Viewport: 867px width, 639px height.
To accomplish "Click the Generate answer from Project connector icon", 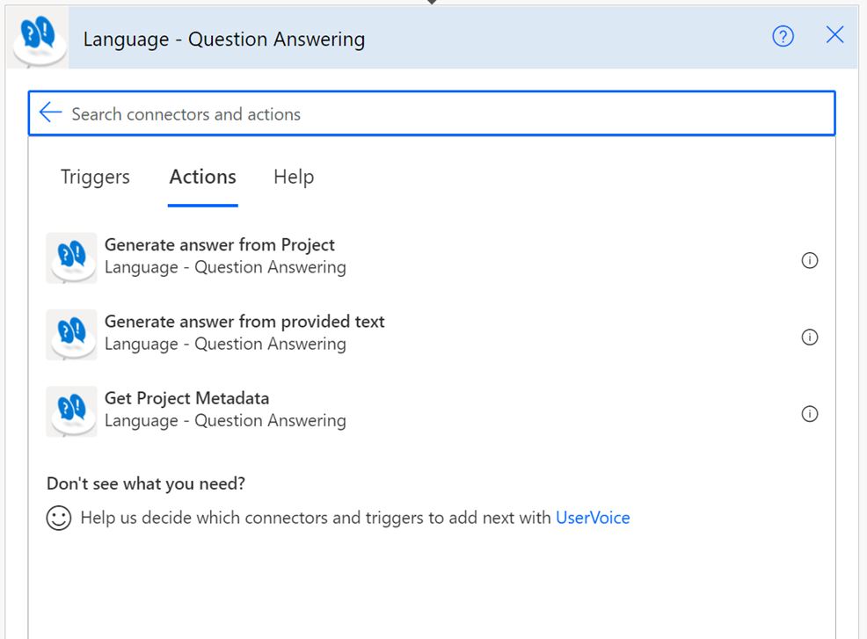I will (x=71, y=258).
